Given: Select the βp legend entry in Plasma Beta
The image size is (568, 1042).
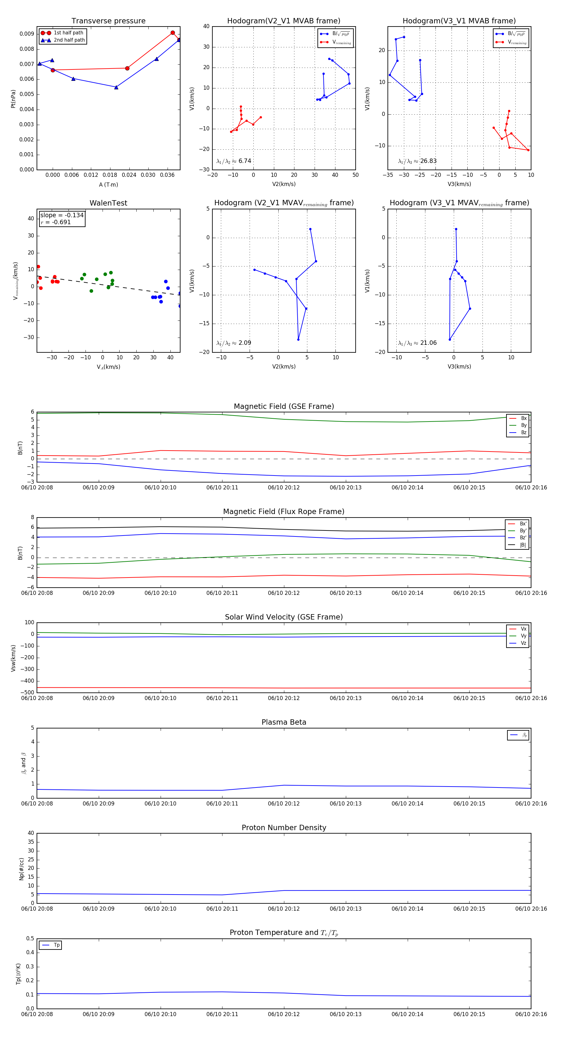Looking at the screenshot, I should click(518, 735).
